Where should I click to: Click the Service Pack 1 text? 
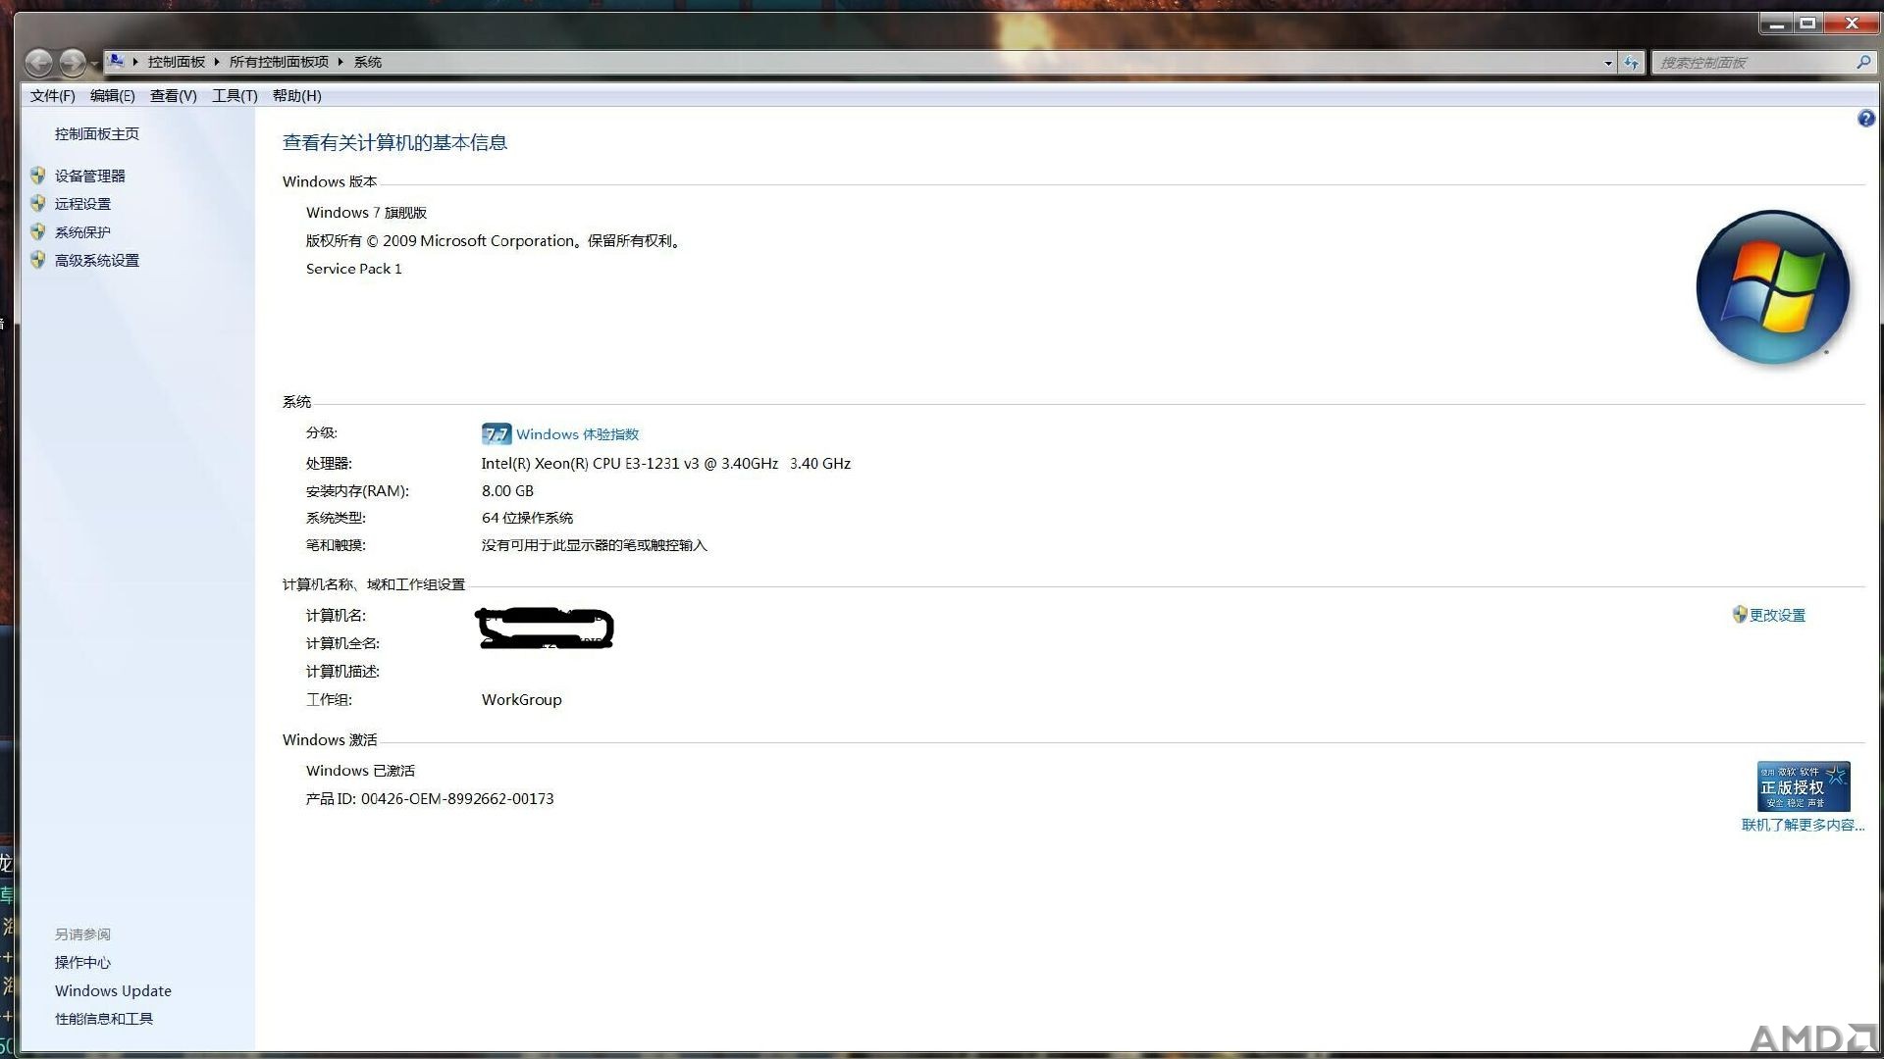(x=353, y=269)
